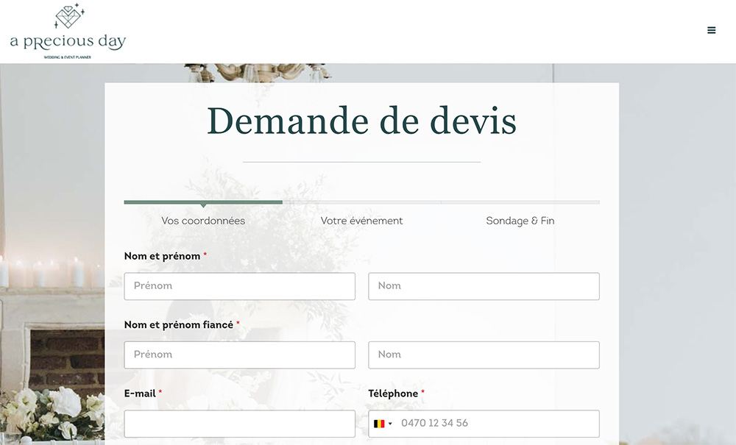Click the middle segment of the progress bar

[361, 202]
